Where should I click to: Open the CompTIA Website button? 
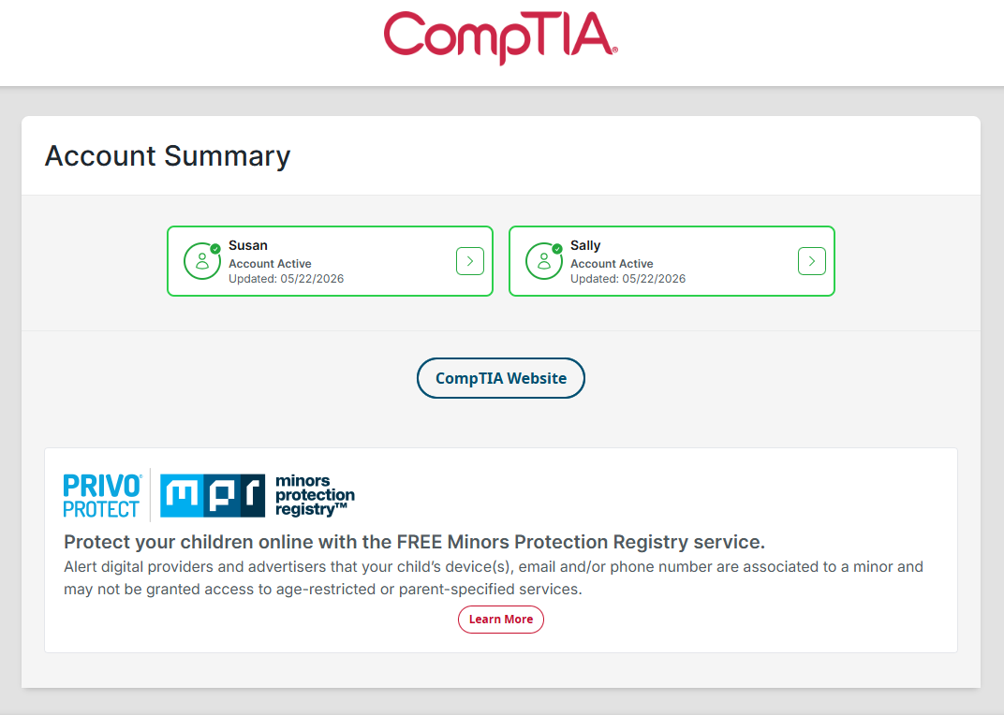pyautogui.click(x=501, y=378)
